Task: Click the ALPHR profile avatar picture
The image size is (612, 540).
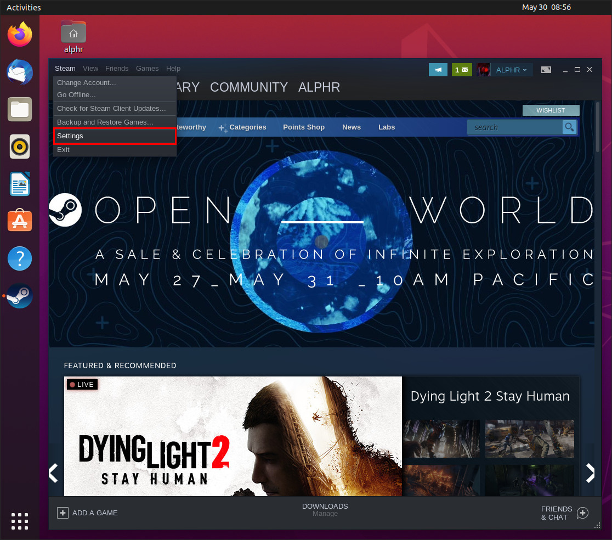Action: point(483,70)
